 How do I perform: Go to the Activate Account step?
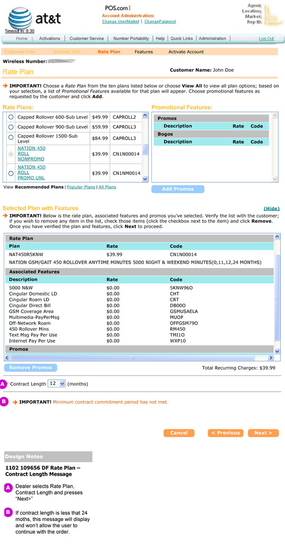point(186,52)
